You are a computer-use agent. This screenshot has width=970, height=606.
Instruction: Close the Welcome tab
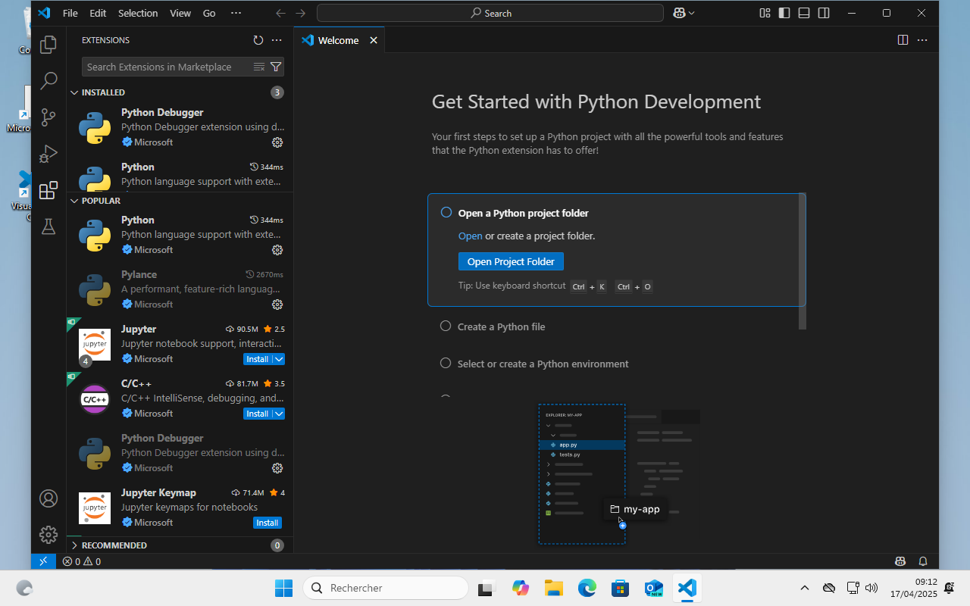[373, 40]
